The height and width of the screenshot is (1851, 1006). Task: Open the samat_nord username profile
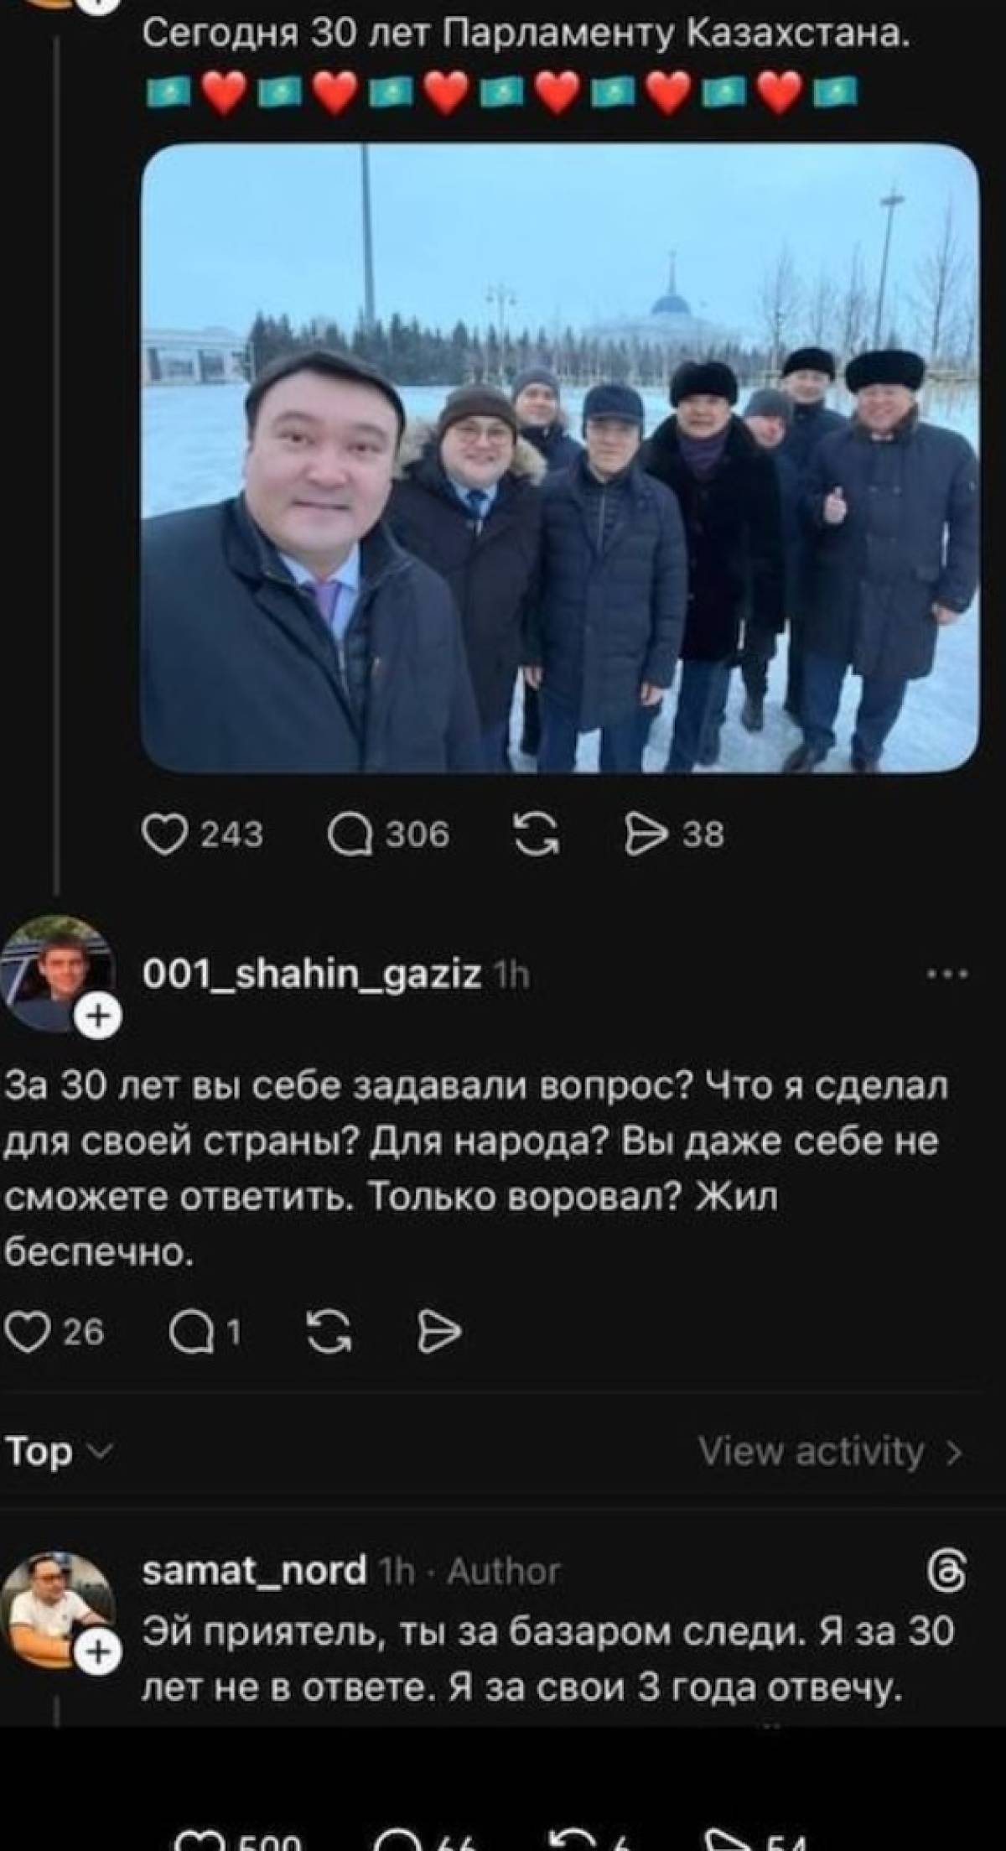256,1569
